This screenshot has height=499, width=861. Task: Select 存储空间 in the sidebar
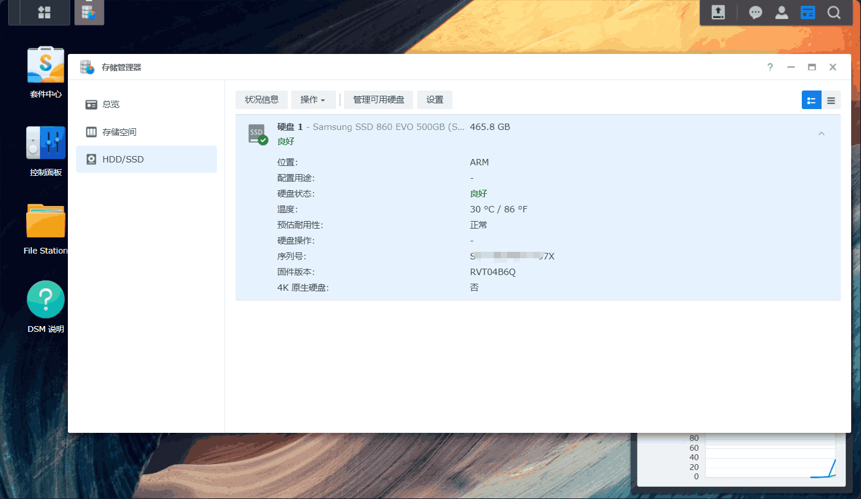click(119, 132)
